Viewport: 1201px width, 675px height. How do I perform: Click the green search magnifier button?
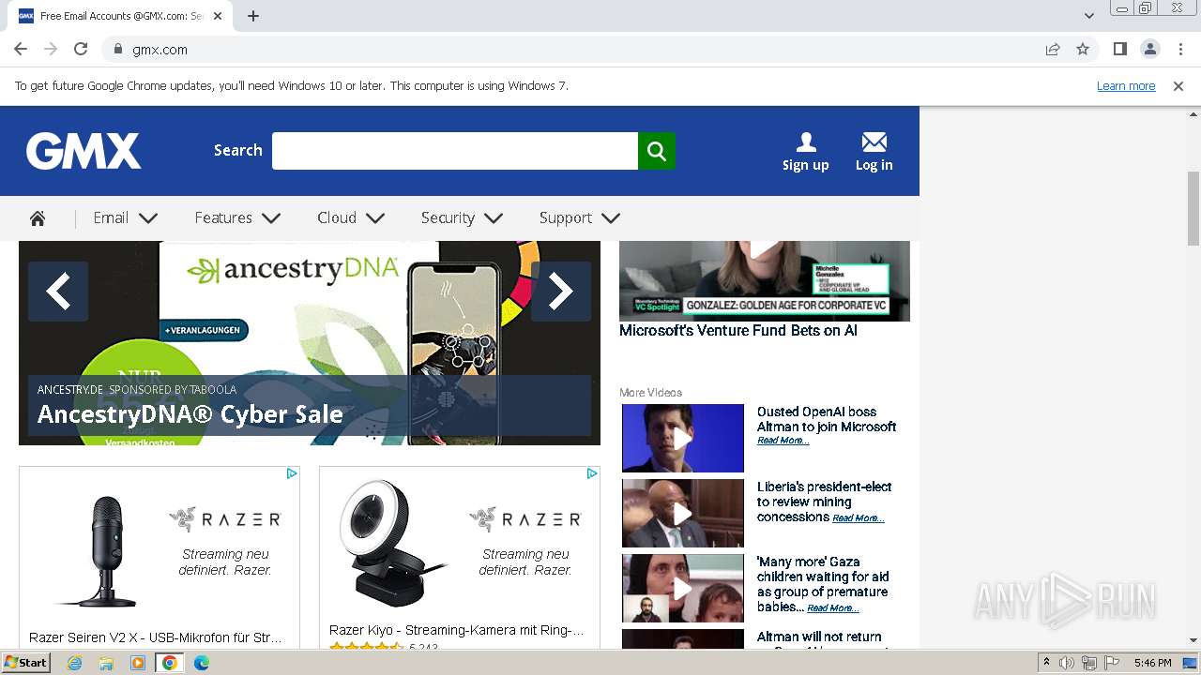click(x=657, y=151)
